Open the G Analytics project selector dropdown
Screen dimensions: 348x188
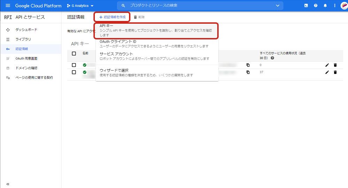[x=80, y=6]
